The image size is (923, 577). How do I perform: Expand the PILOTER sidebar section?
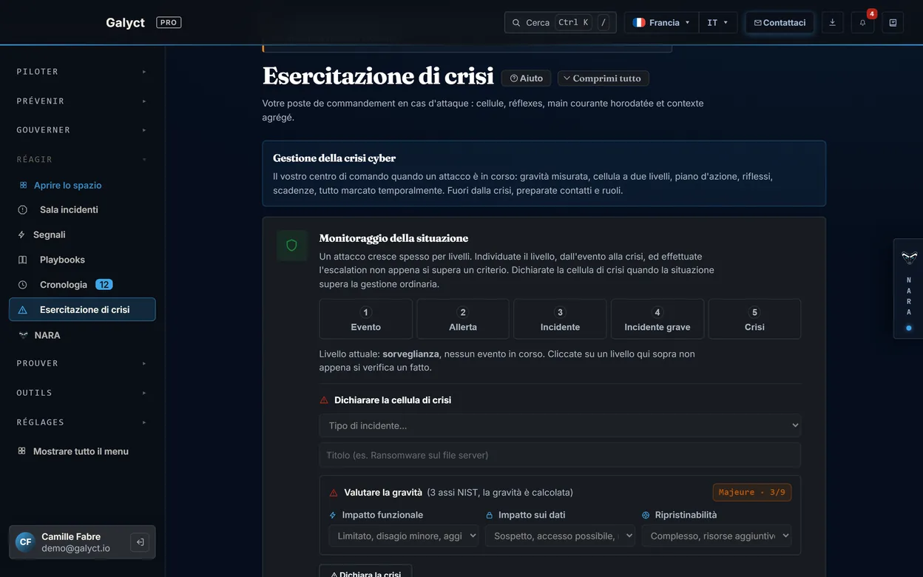pos(81,72)
